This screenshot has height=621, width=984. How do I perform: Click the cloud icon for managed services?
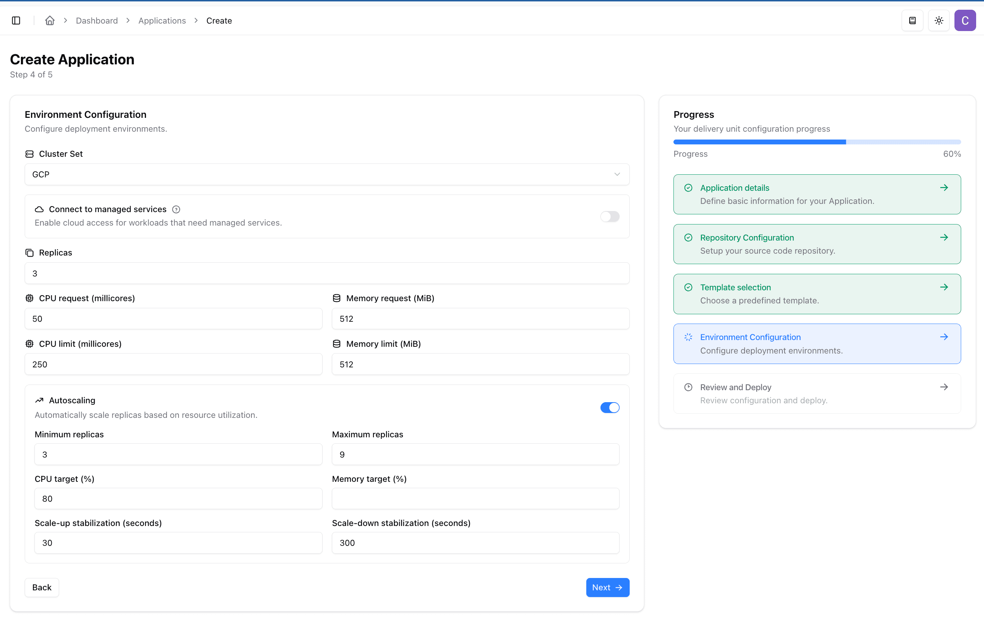[x=39, y=209]
